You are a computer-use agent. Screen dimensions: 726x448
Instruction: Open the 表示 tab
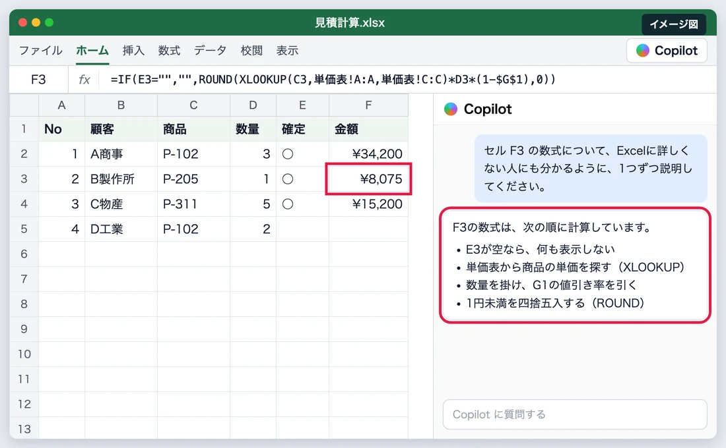click(287, 50)
